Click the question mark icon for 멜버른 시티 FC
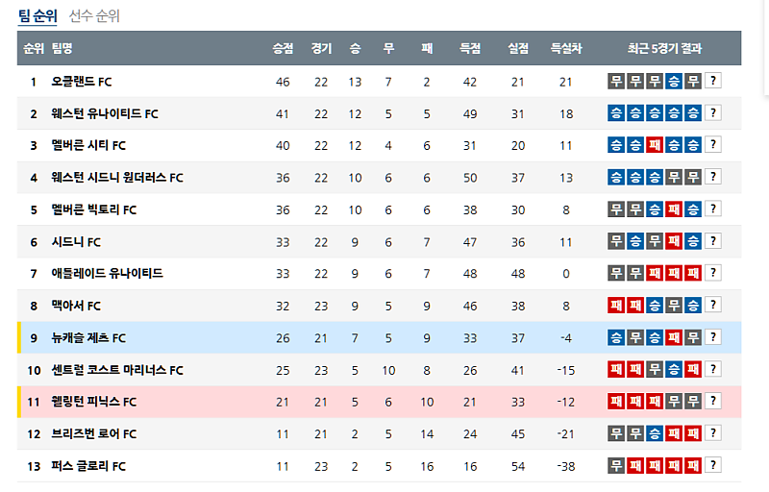 click(x=713, y=146)
